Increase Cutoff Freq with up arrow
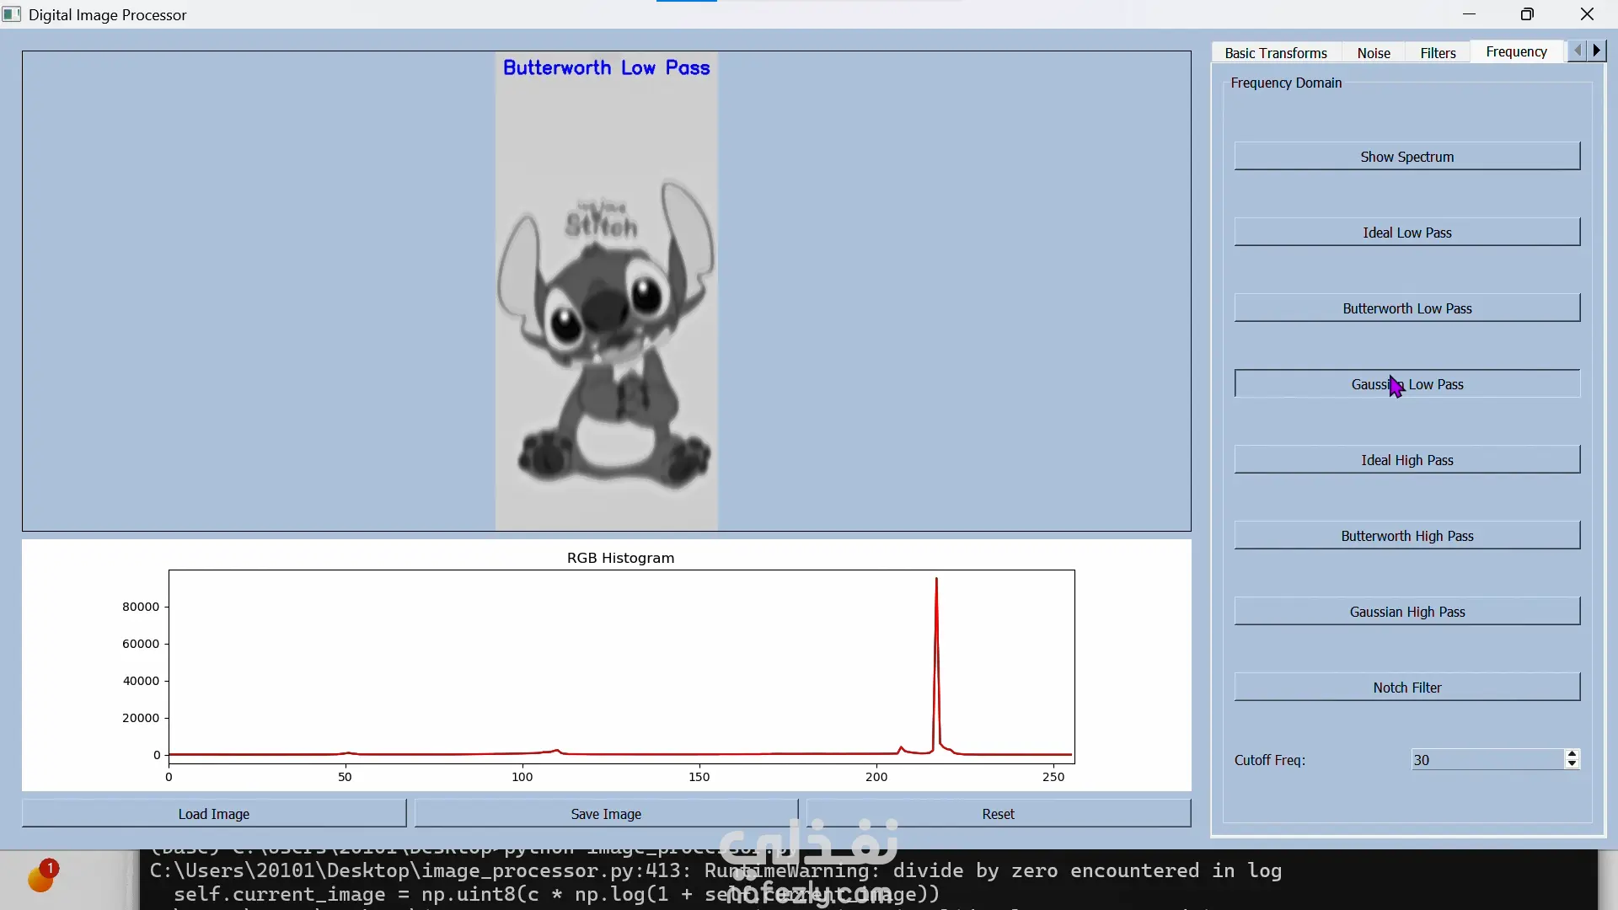 pos(1572,754)
